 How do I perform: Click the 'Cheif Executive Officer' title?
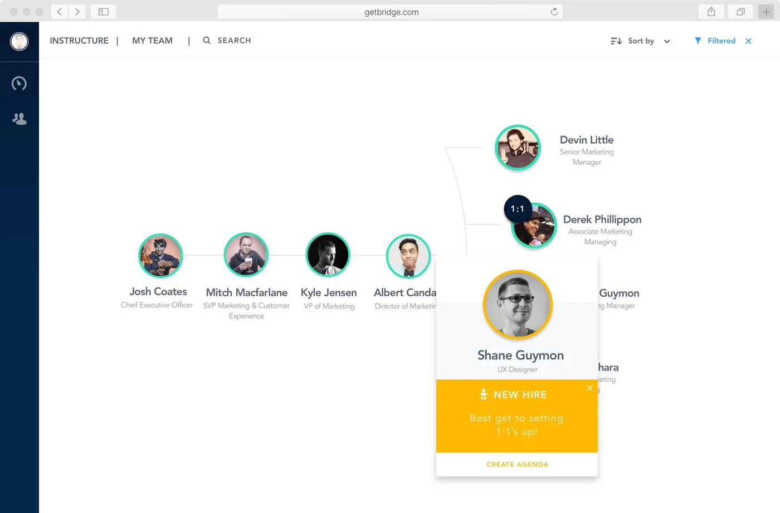[157, 305]
